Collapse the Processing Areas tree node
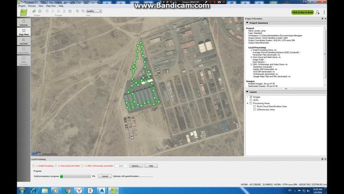344x194 pixels. pos(248,103)
